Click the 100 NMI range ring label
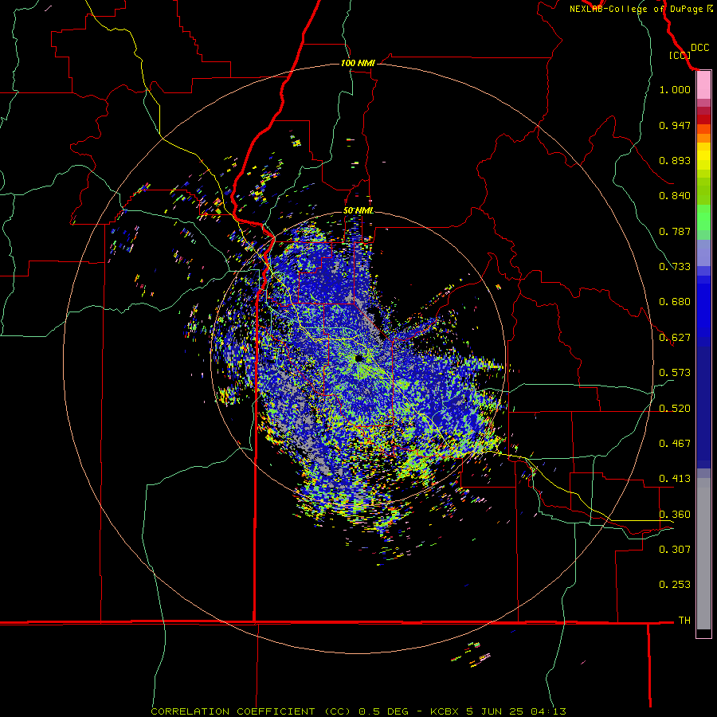This screenshot has height=717, width=717. coord(358,63)
